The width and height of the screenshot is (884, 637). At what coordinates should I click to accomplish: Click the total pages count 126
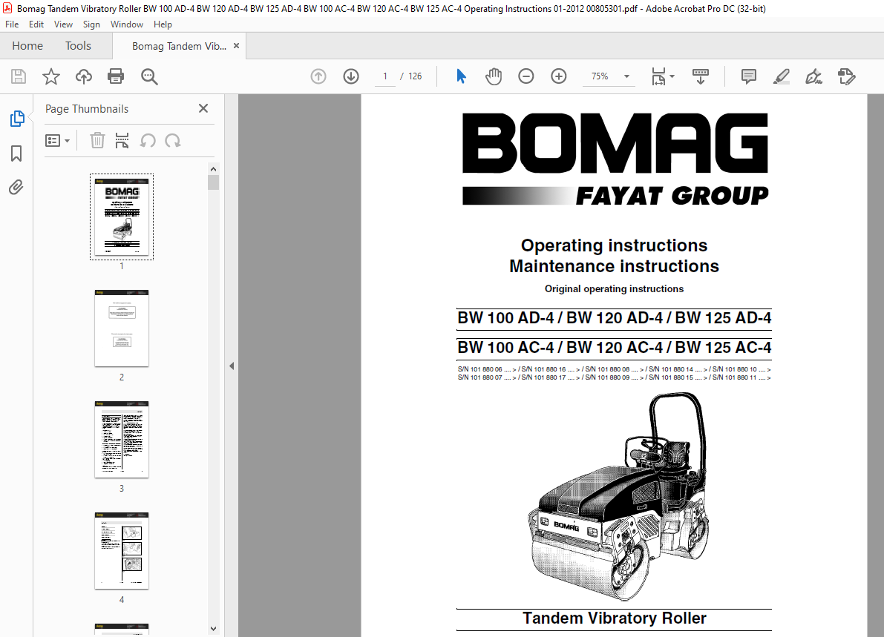click(415, 76)
